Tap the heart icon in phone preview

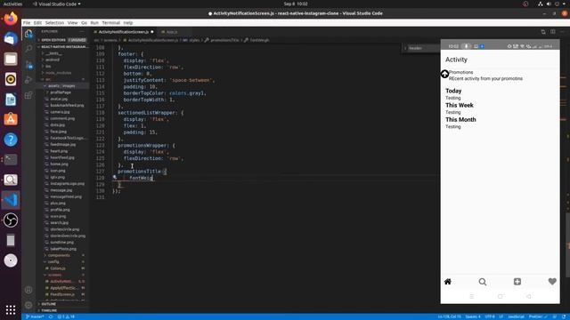pos(552,281)
